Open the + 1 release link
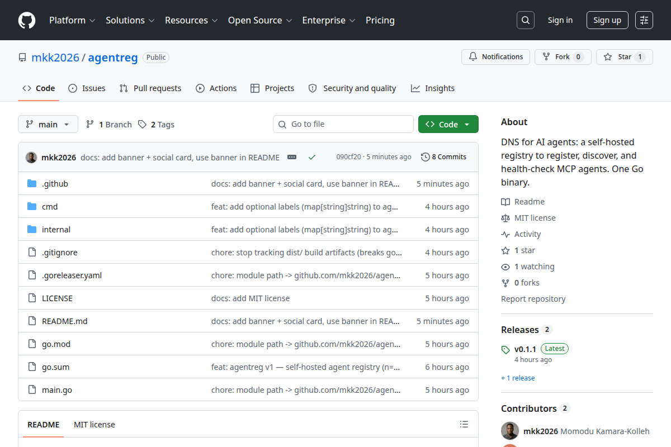 point(518,378)
